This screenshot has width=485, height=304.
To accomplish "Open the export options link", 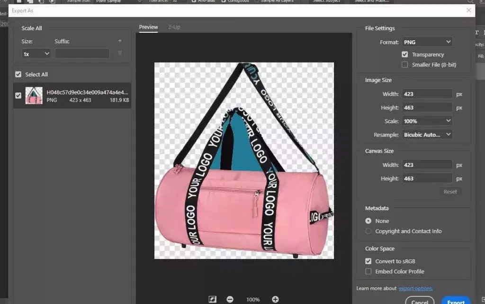I will click(x=416, y=288).
